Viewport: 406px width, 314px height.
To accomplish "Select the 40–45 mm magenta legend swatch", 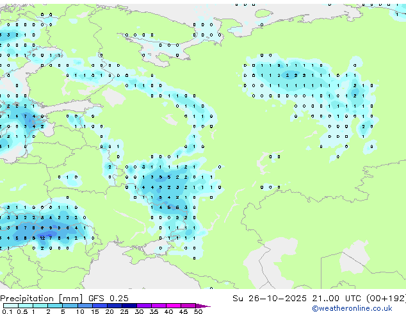I will click(x=174, y=306).
